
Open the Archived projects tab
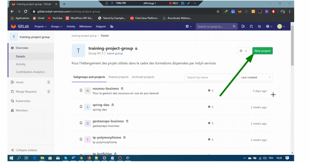pos(143,77)
